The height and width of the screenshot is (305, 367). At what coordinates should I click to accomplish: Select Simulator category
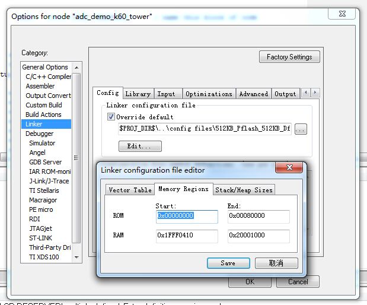point(42,143)
